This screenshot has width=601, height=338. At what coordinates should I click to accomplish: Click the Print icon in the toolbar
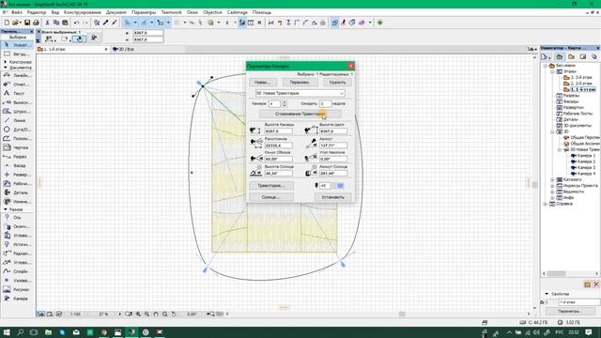tap(36, 23)
